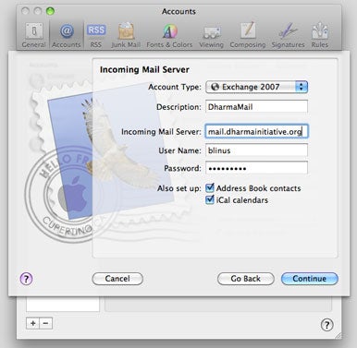
Task: Click Continue to proceed
Action: click(x=310, y=279)
